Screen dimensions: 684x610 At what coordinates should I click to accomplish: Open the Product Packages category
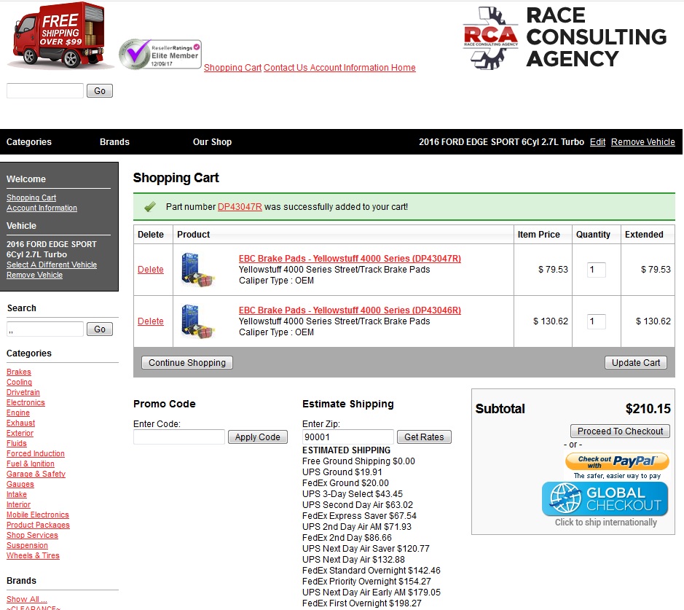(38, 525)
